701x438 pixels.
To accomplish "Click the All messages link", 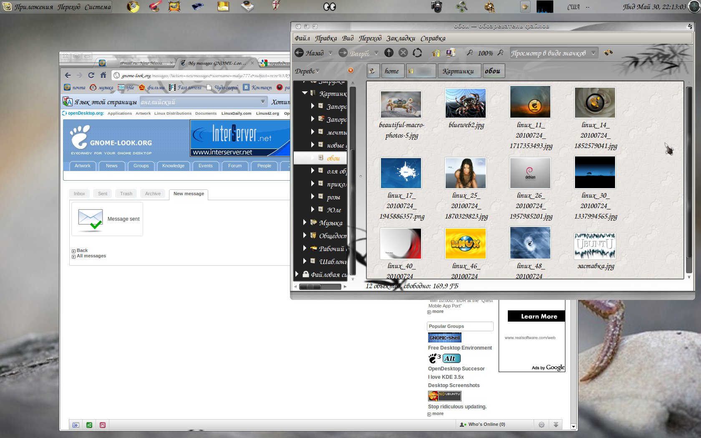I will (91, 256).
